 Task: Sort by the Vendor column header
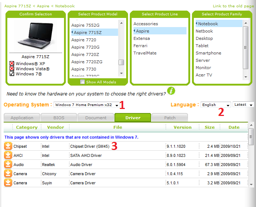pos(56,127)
